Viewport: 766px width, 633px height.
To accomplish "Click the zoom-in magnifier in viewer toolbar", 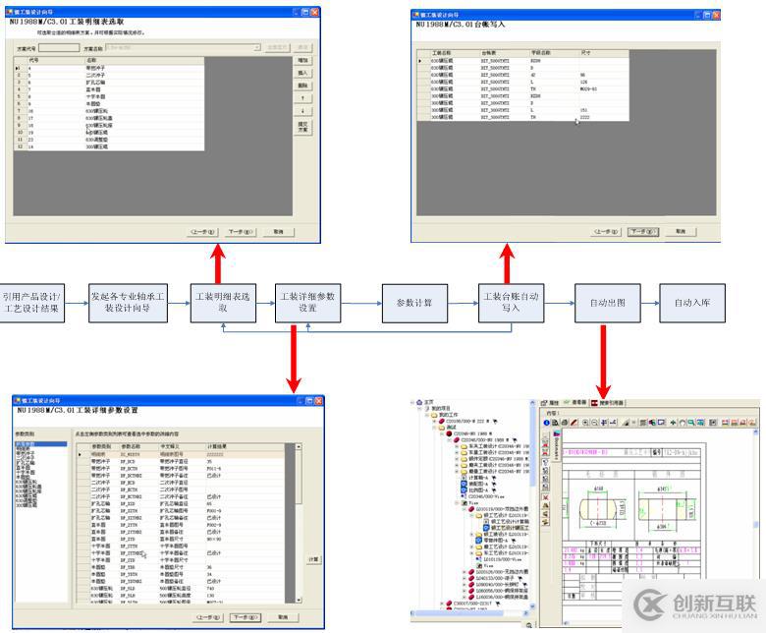I will pos(585,423).
